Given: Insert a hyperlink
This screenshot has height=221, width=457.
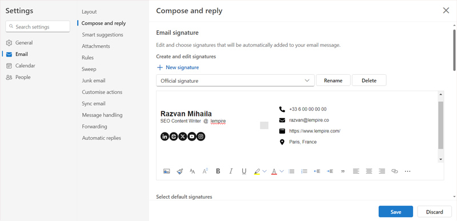Looking at the screenshot, I should (395, 171).
